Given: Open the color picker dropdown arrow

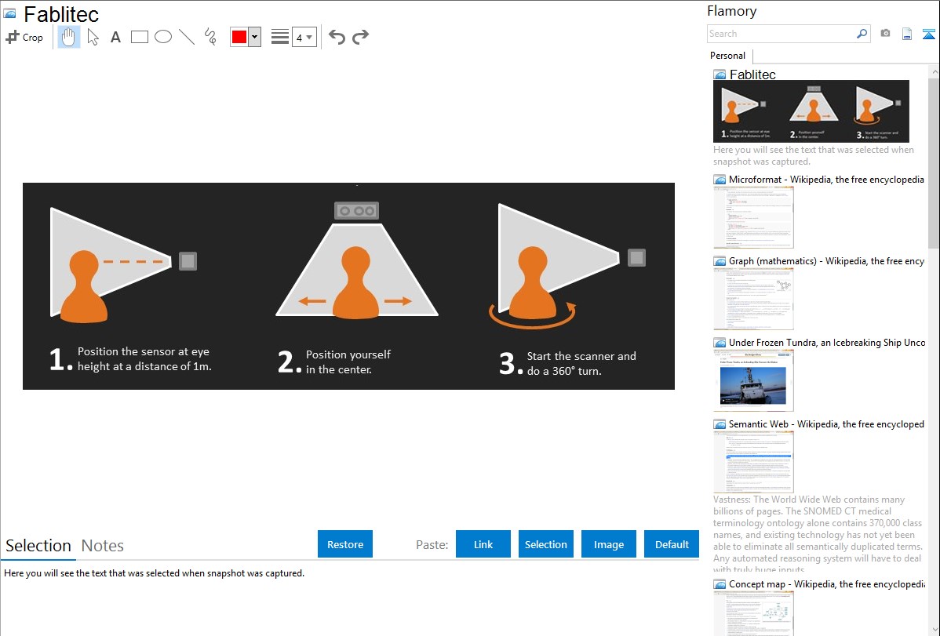Looking at the screenshot, I should point(254,37).
